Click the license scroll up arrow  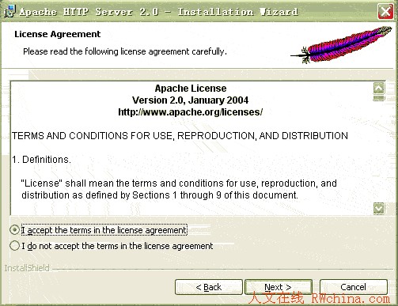pyautogui.click(x=379, y=88)
